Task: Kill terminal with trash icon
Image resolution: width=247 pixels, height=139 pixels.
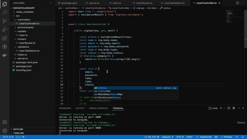Action: (234, 108)
